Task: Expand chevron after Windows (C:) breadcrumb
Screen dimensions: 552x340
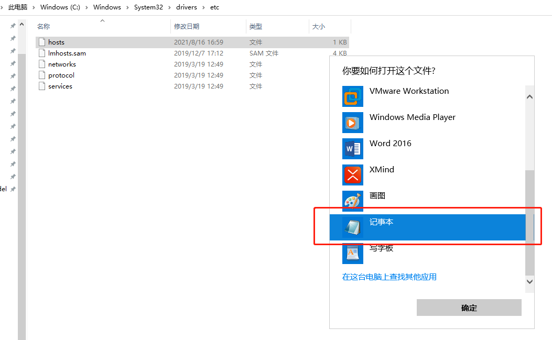Action: pyautogui.click(x=86, y=7)
